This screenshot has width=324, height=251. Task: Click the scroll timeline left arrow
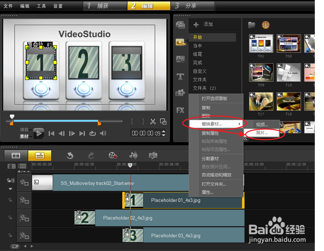[x=25, y=246]
